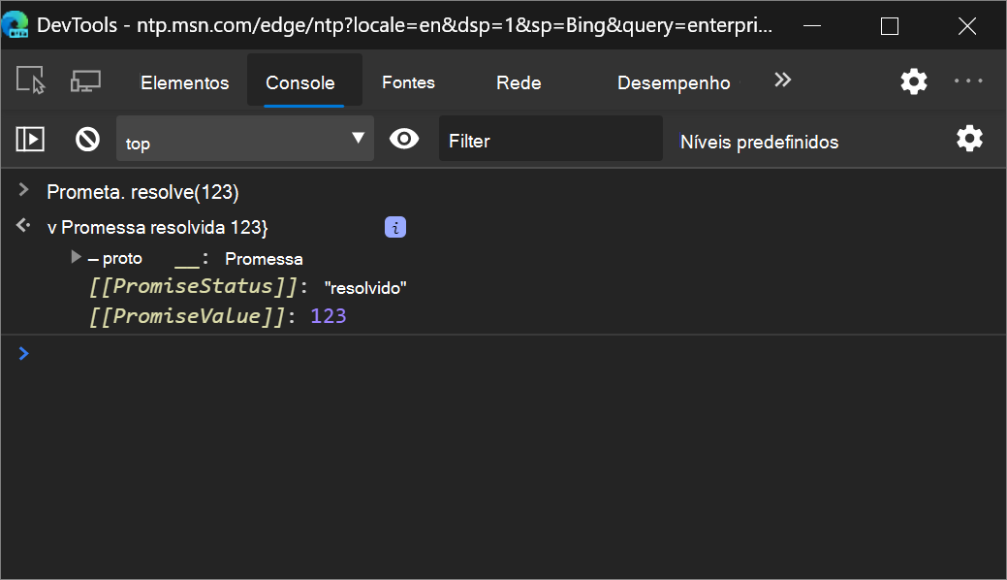The width and height of the screenshot is (1007, 580).
Task: Open DevTools main settings gear
Action: 913,81
